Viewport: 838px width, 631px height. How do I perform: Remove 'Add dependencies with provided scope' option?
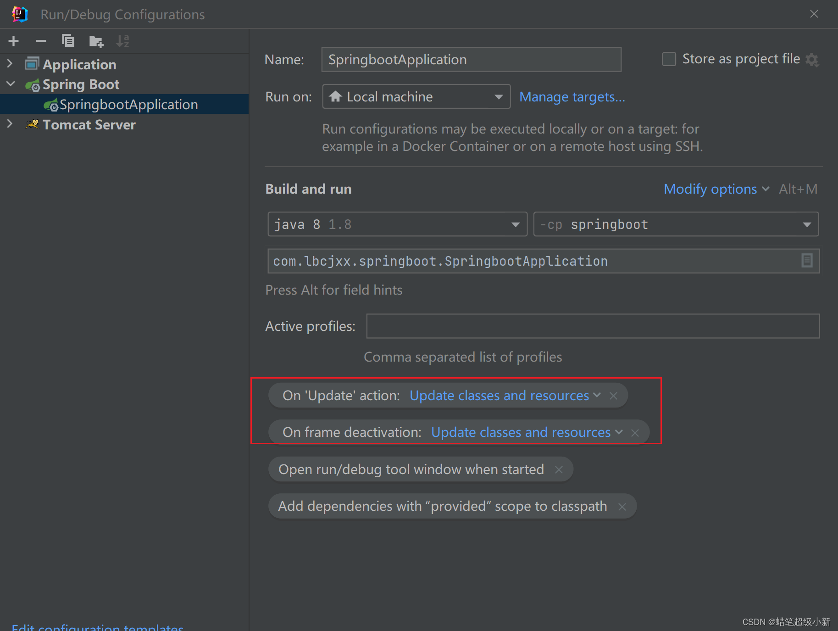[x=622, y=507]
